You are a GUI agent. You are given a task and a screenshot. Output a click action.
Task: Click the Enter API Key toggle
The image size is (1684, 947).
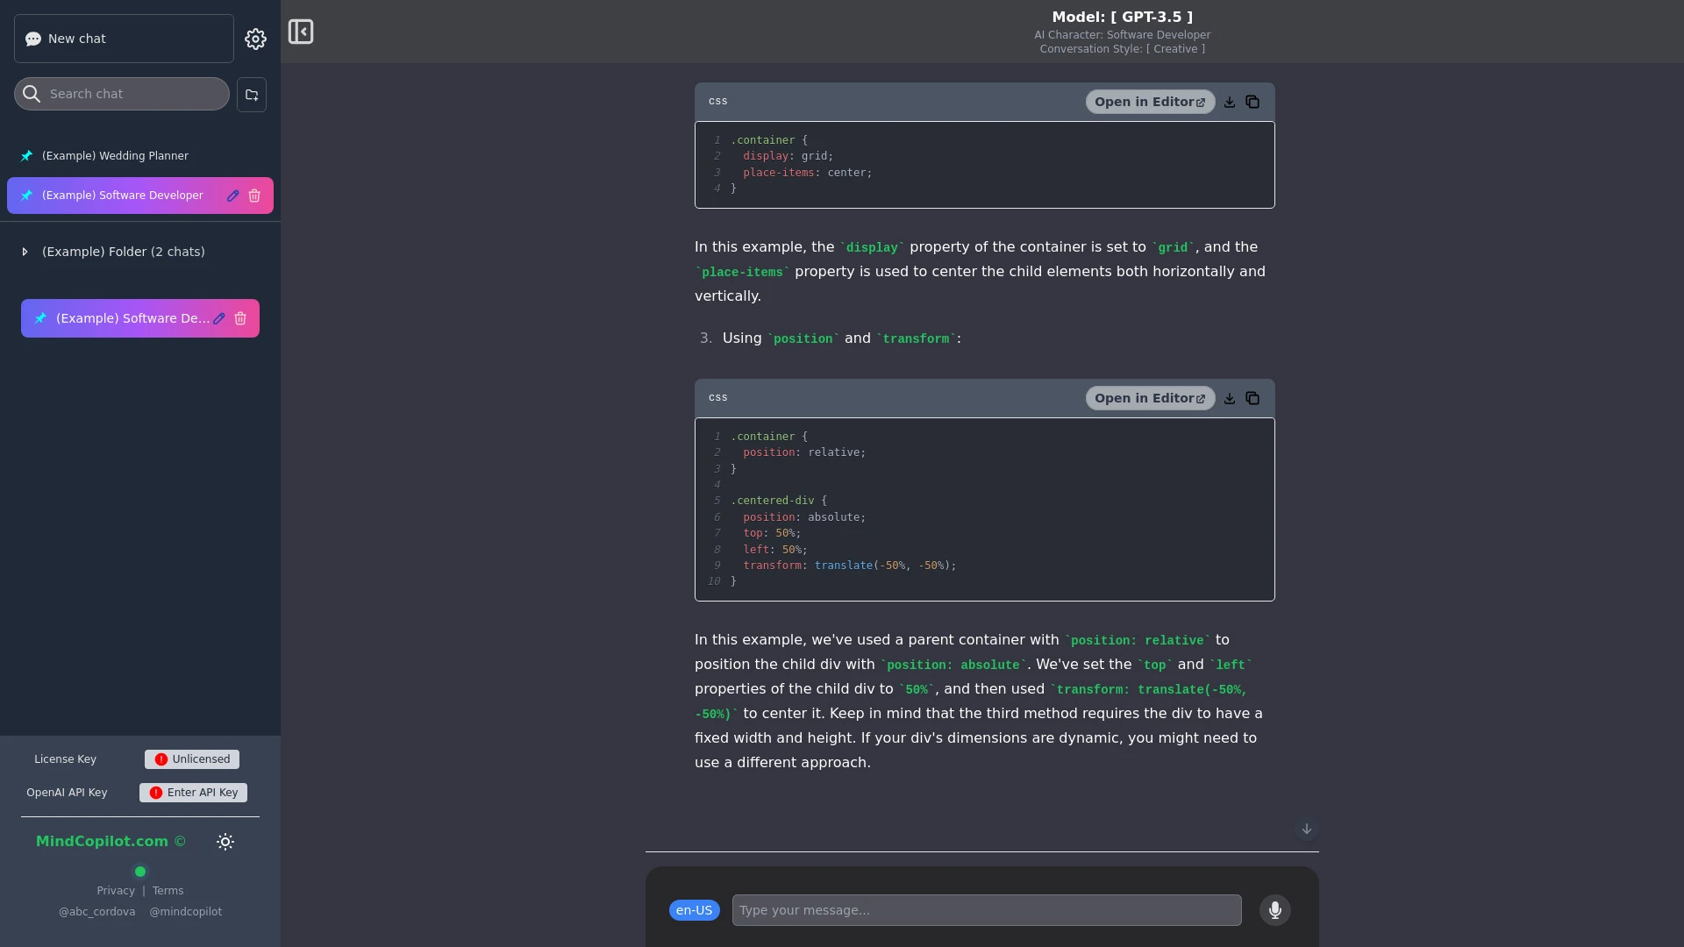(x=193, y=792)
